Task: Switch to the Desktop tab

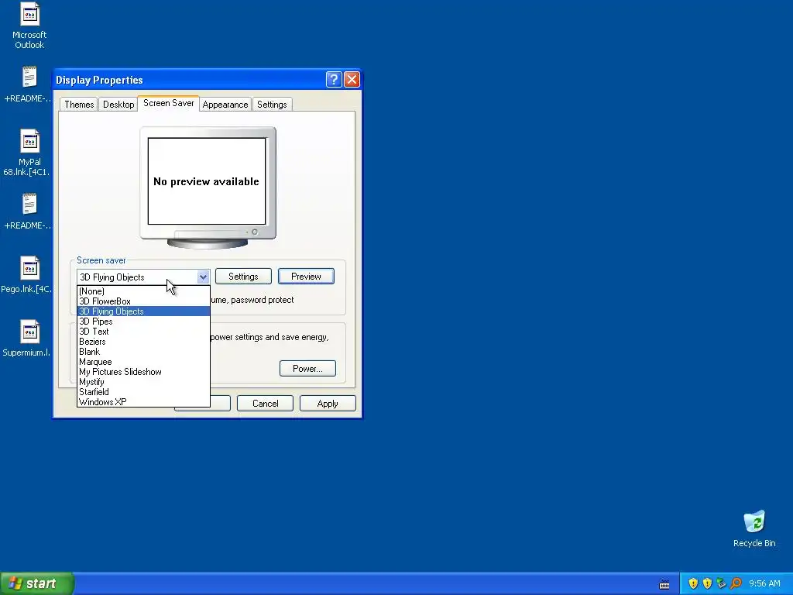Action: (x=118, y=105)
